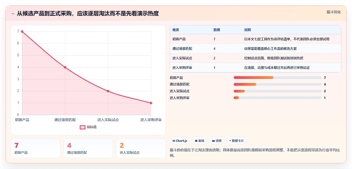
Task: Click the 初筛产品 label beside its progress bar
Action: click(176, 78)
